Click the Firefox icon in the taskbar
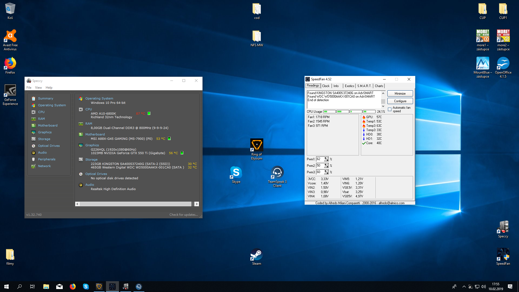Viewport: 519px width, 292px height. [x=73, y=287]
